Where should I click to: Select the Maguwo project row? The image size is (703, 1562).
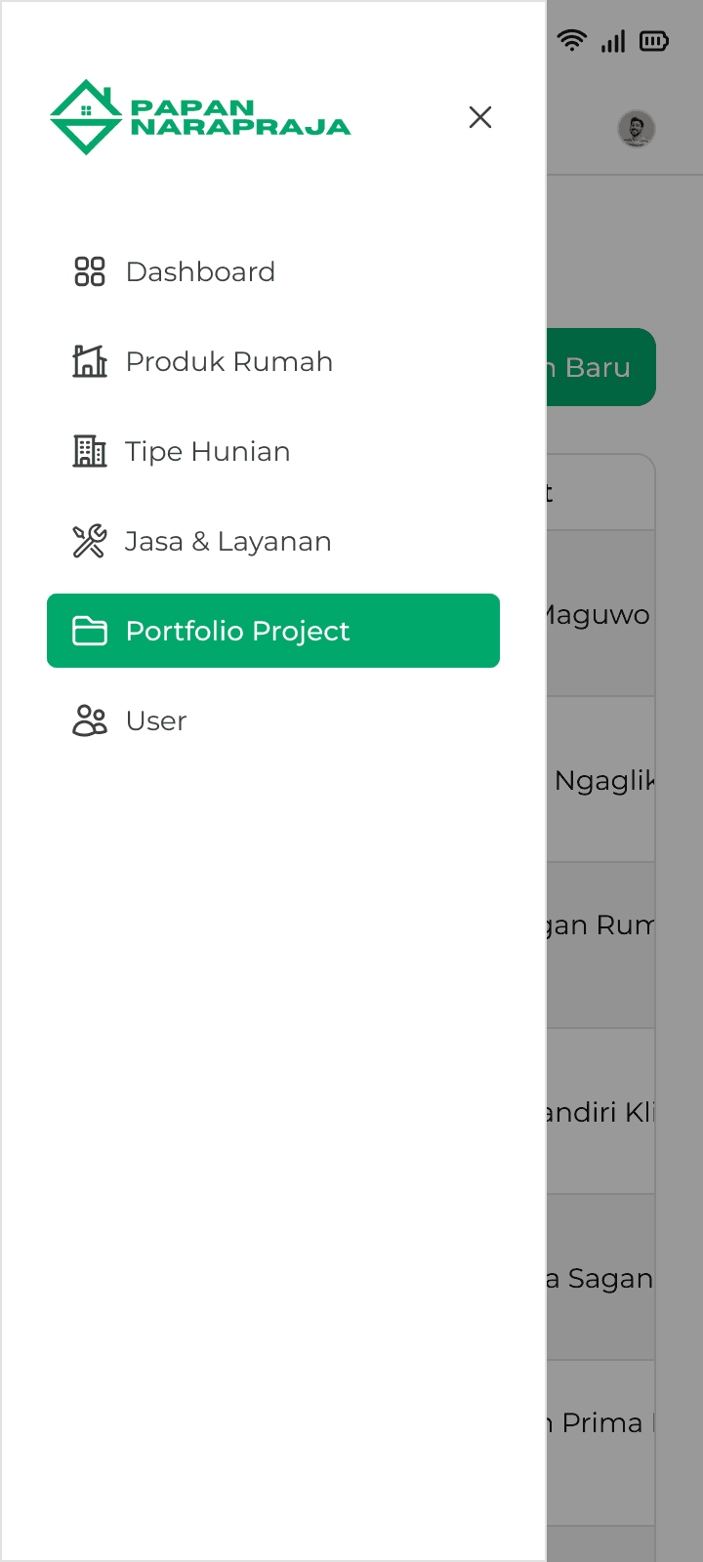pyautogui.click(x=600, y=614)
